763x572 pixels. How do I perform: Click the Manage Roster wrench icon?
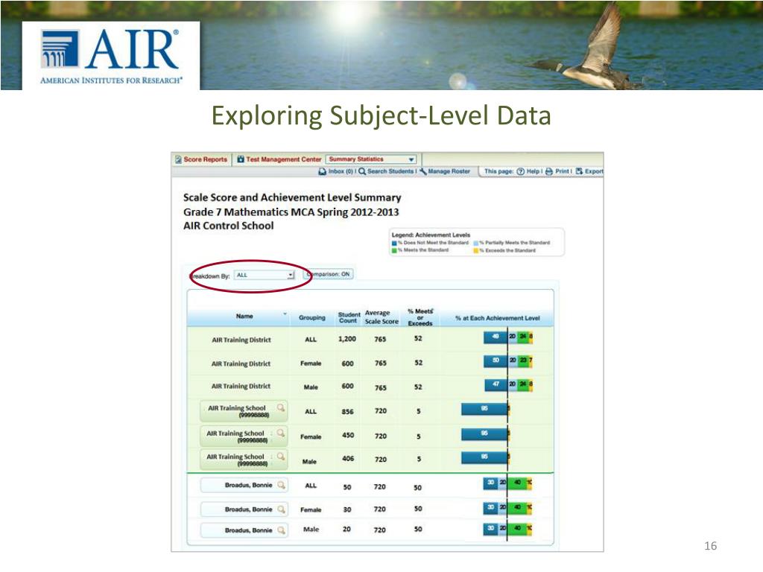click(423, 171)
